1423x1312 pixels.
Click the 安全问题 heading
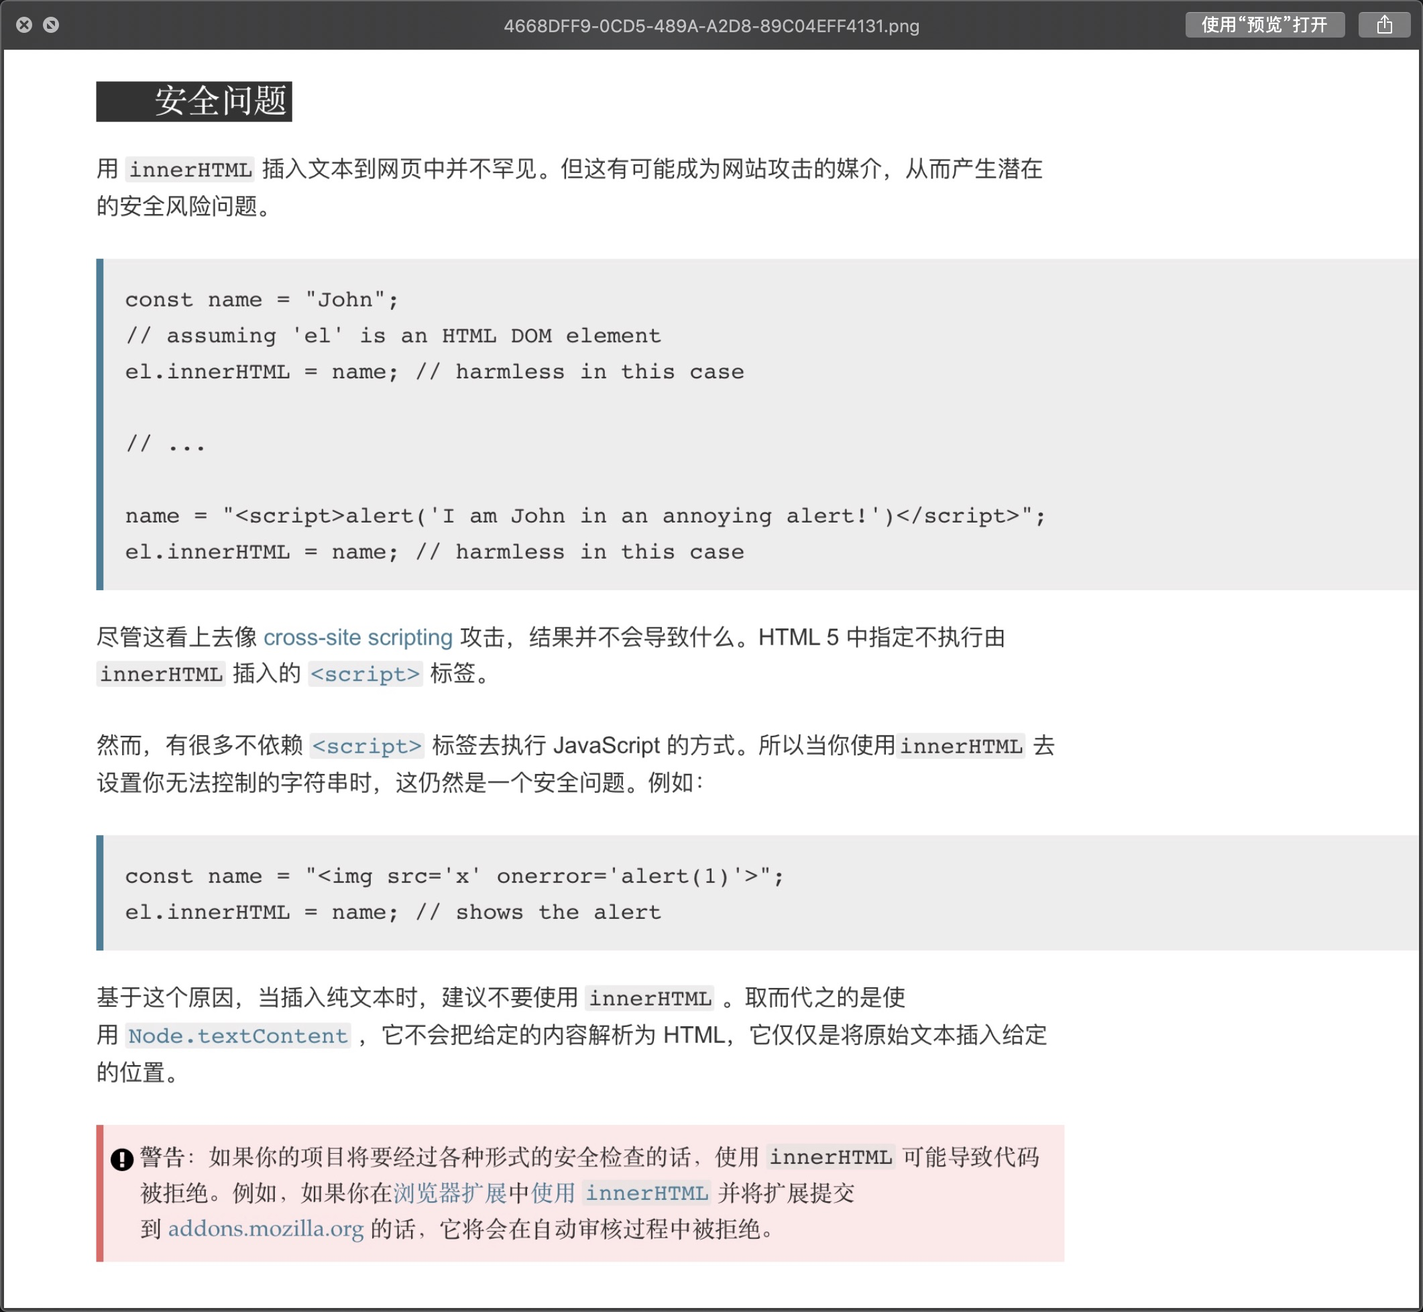pyautogui.click(x=220, y=101)
